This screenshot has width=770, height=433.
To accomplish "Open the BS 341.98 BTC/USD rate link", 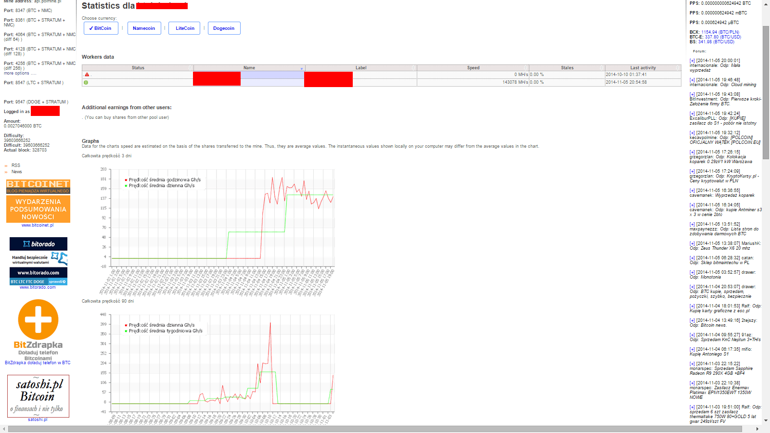I will pos(716,42).
